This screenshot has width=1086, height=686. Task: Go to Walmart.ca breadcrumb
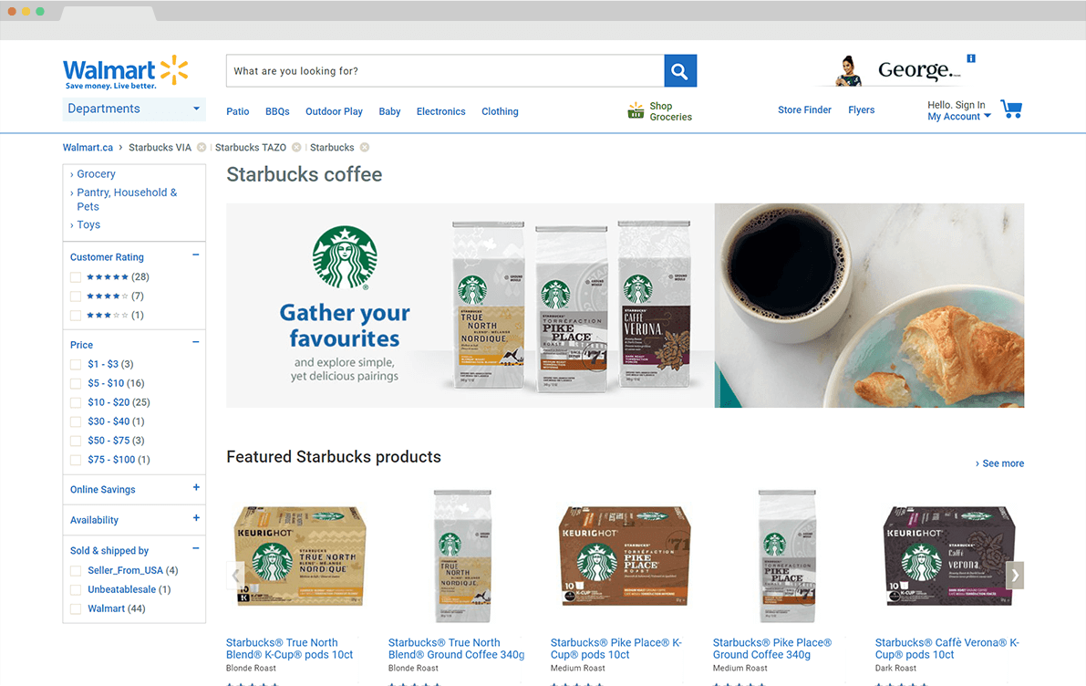(88, 148)
